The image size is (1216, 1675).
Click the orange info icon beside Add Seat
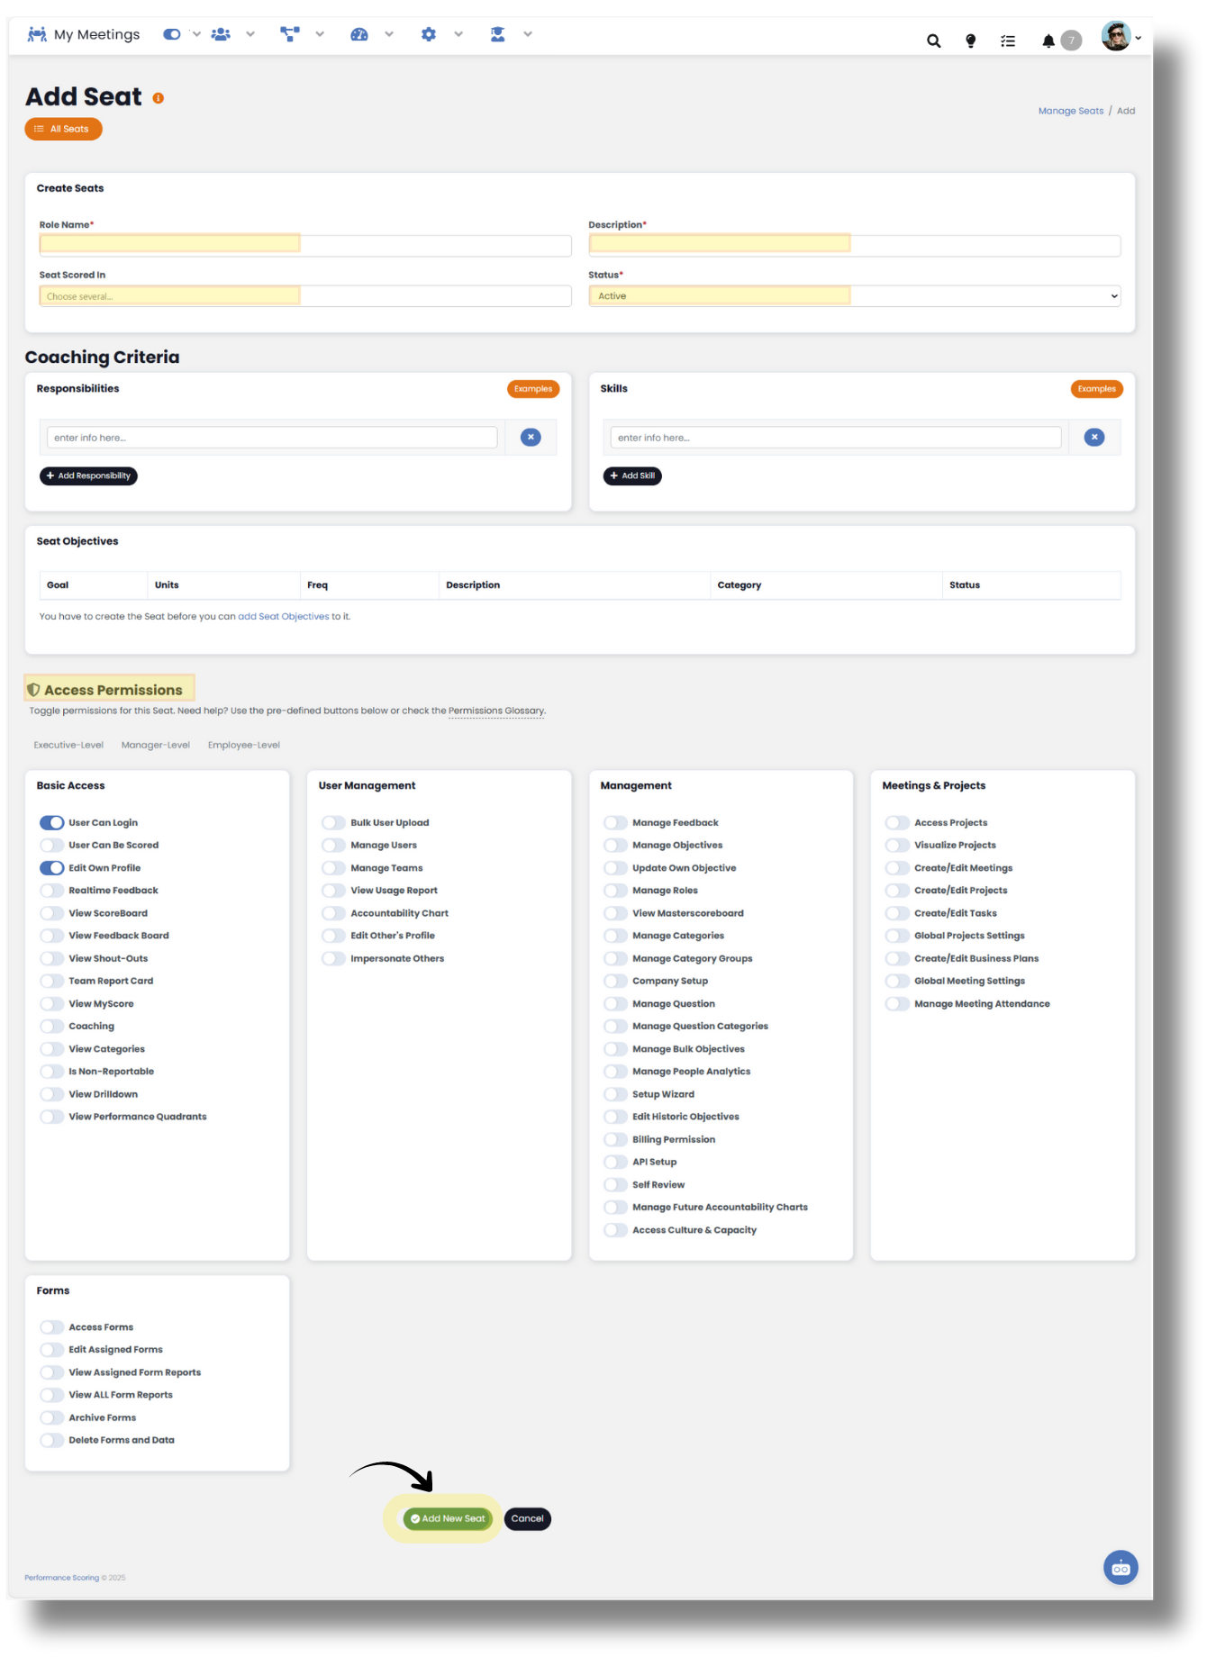click(x=159, y=98)
